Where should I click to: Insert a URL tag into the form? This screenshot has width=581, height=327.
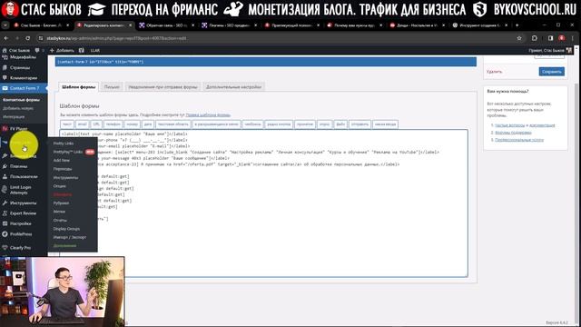click(x=96, y=124)
